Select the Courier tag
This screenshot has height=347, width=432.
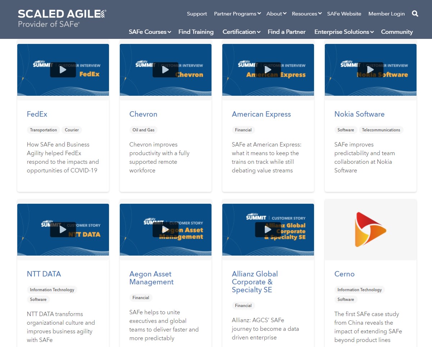click(72, 130)
